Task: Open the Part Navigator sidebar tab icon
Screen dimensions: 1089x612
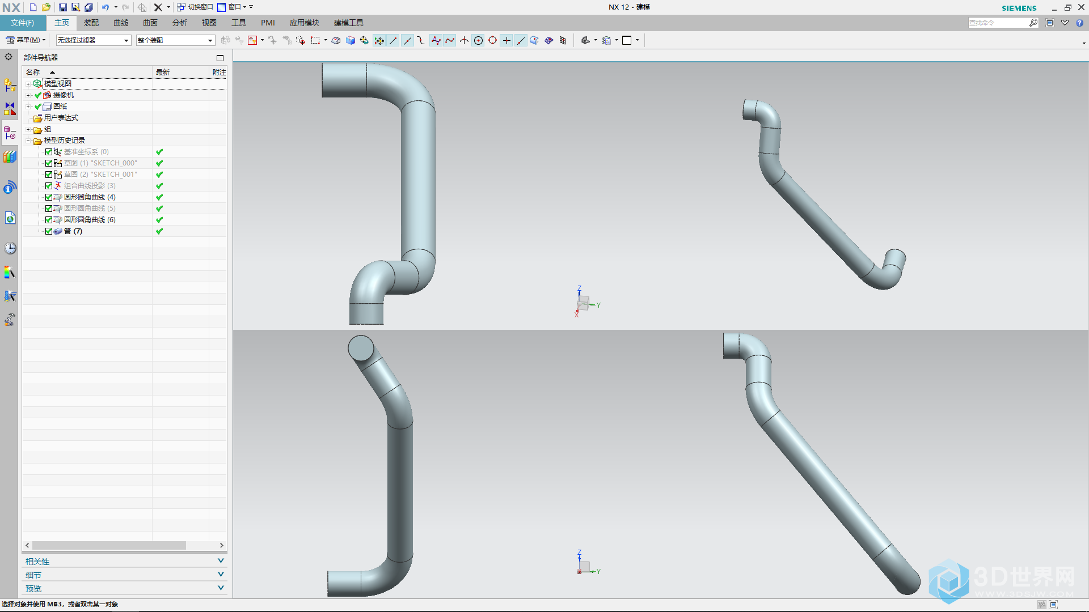Action: pyautogui.click(x=10, y=133)
